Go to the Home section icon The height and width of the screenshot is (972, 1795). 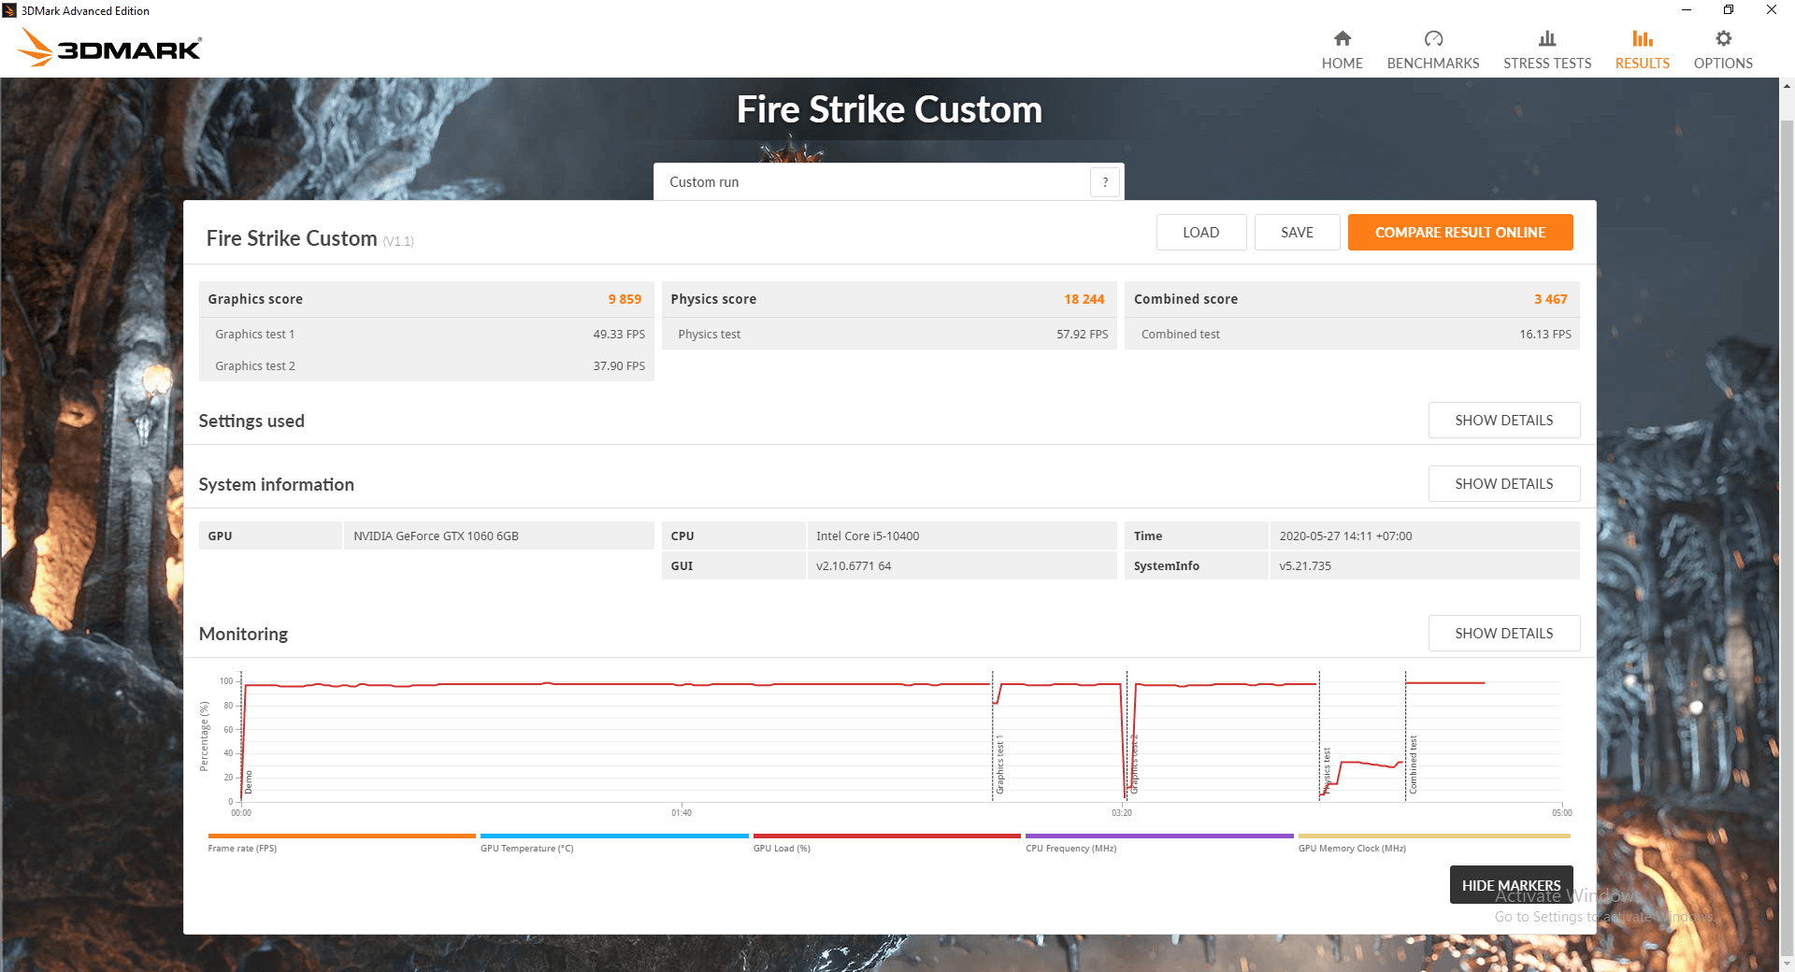point(1342,38)
